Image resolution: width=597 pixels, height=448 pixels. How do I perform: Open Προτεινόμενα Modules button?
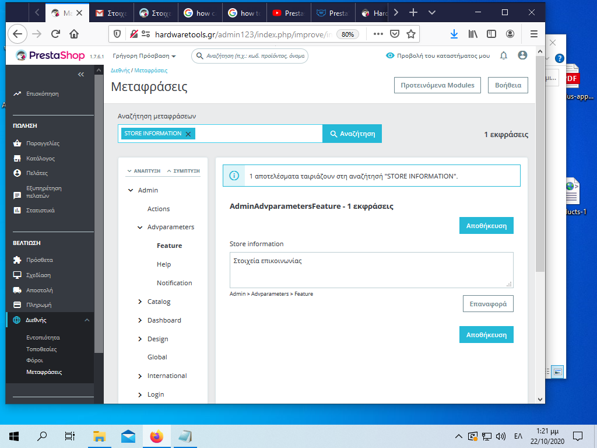click(437, 85)
